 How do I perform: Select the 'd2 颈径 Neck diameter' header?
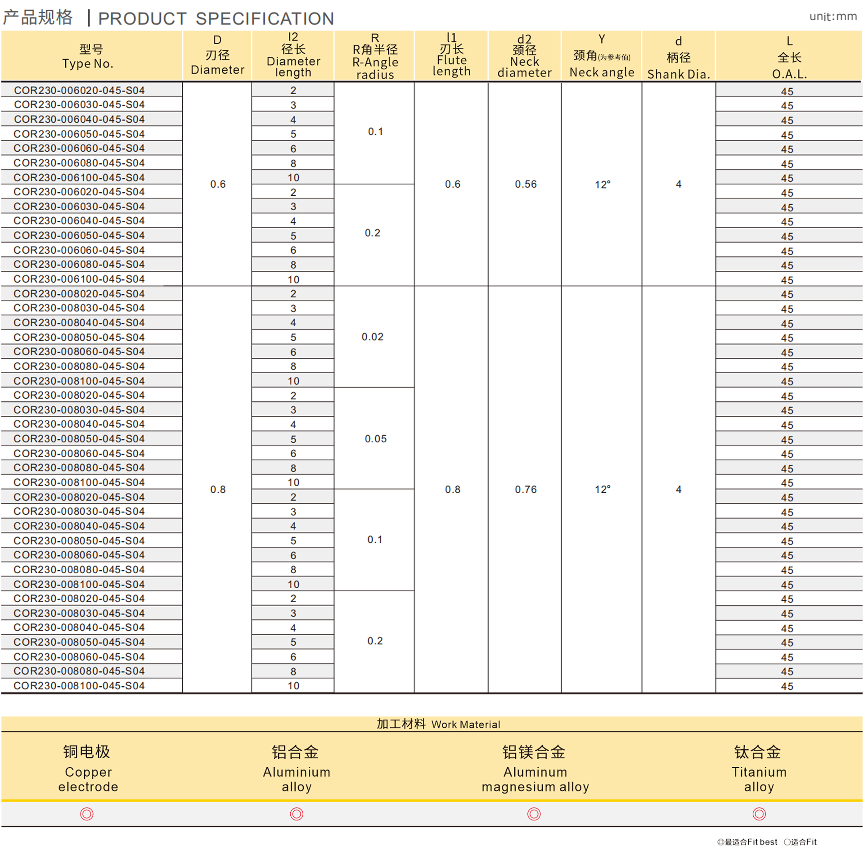[525, 56]
